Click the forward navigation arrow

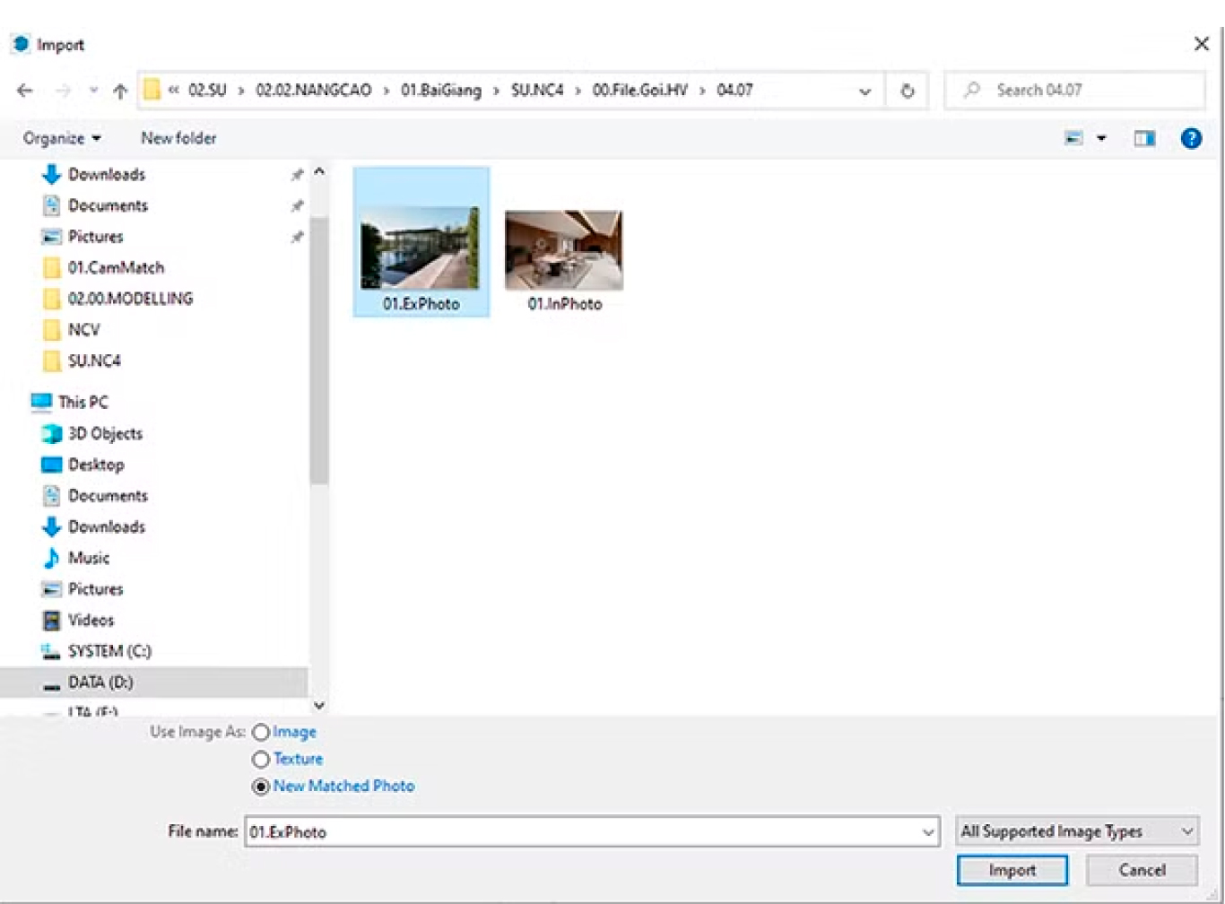pos(63,91)
